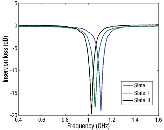The width and height of the screenshot is (164, 130).
Task: Click the minimum of the blue State I curve
Action: coord(101,111)
